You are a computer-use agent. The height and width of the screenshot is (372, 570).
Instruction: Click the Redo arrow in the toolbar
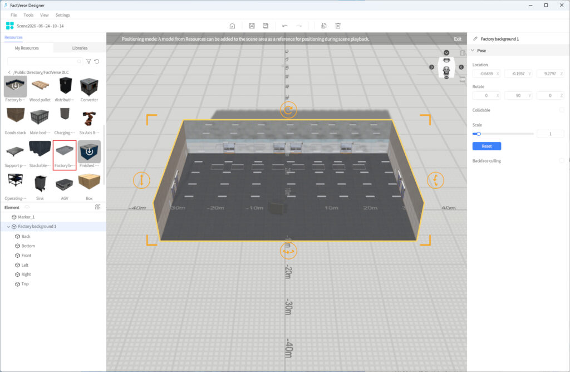299,26
